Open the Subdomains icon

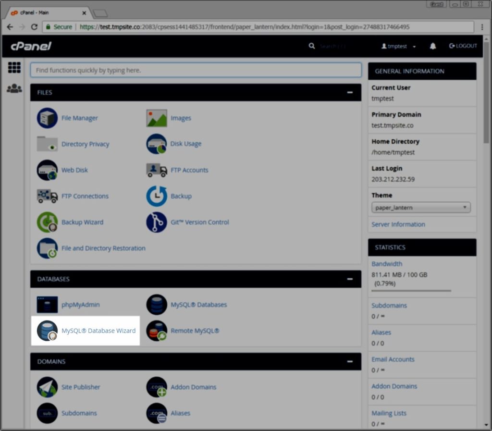click(x=47, y=413)
